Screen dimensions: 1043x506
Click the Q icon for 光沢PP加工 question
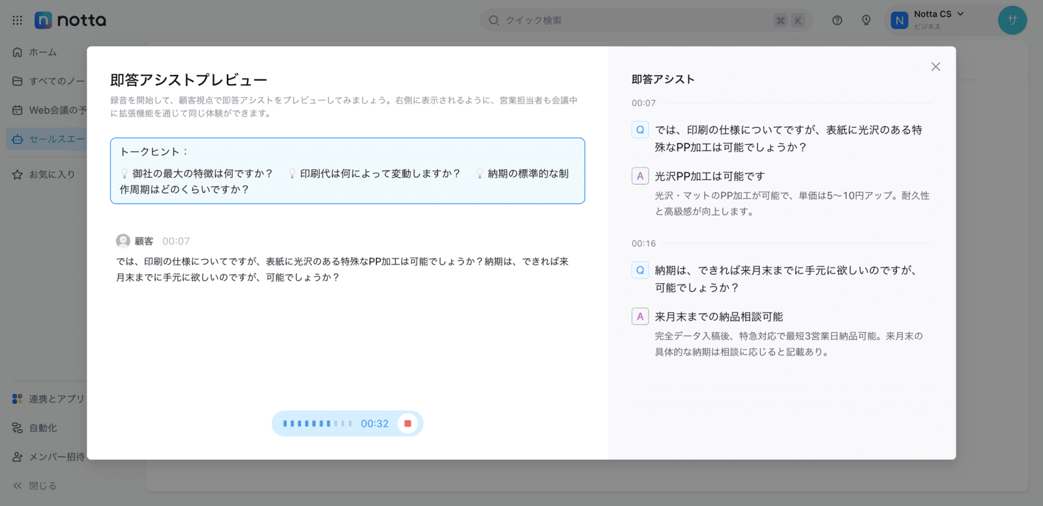[640, 130]
